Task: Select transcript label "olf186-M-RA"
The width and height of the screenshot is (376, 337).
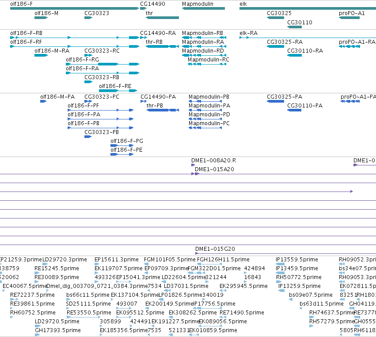Action: pos(52,51)
